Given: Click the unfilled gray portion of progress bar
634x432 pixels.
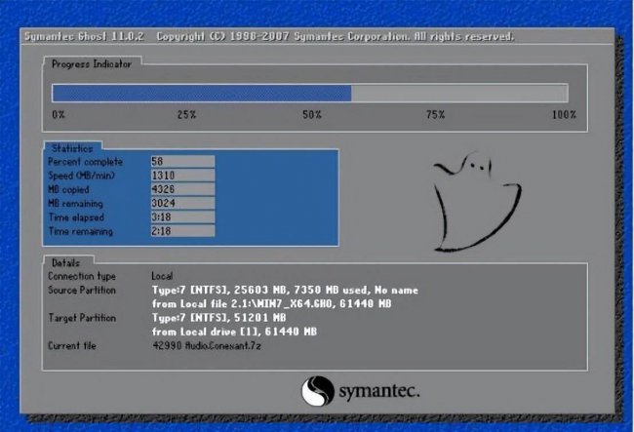Looking at the screenshot, I should click(x=459, y=94).
